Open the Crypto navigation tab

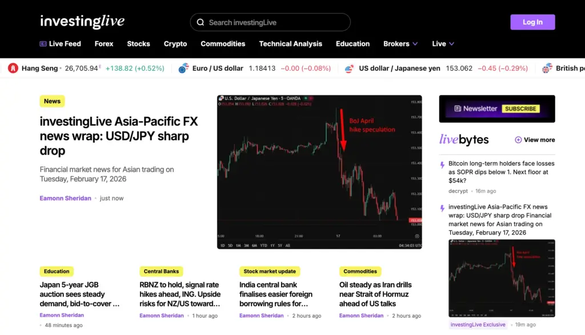175,43
